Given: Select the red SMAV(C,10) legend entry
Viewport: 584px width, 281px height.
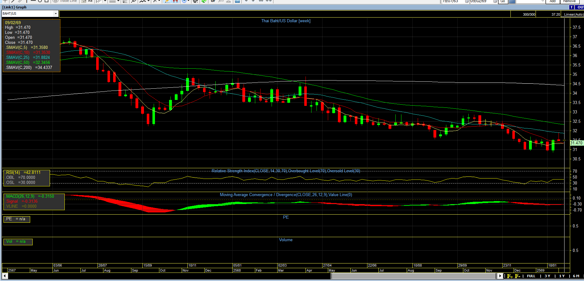Looking at the screenshot, I should point(28,53).
